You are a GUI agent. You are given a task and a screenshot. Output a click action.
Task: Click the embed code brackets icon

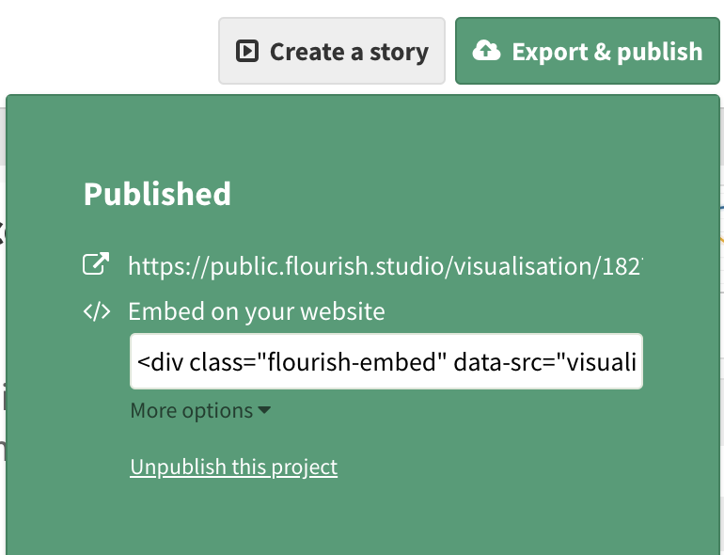pyautogui.click(x=97, y=311)
